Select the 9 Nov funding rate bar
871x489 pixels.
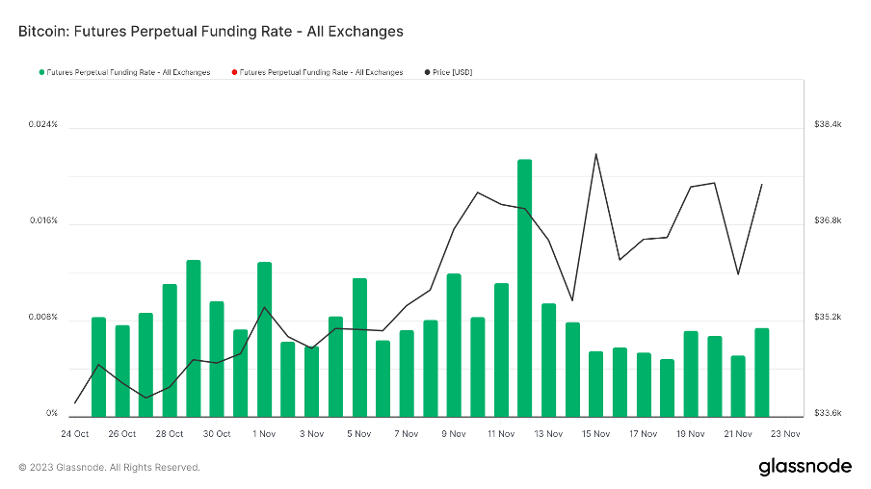[454, 345]
